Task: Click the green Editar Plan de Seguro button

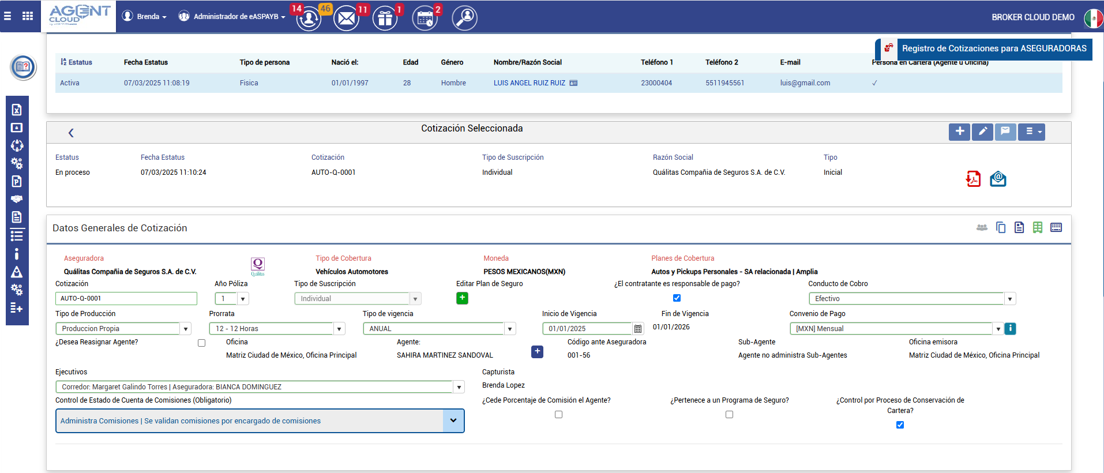Action: pyautogui.click(x=462, y=298)
